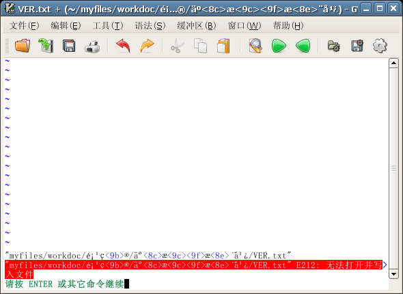Open the 文件(F) menu
The image size is (403, 294).
pos(24,26)
